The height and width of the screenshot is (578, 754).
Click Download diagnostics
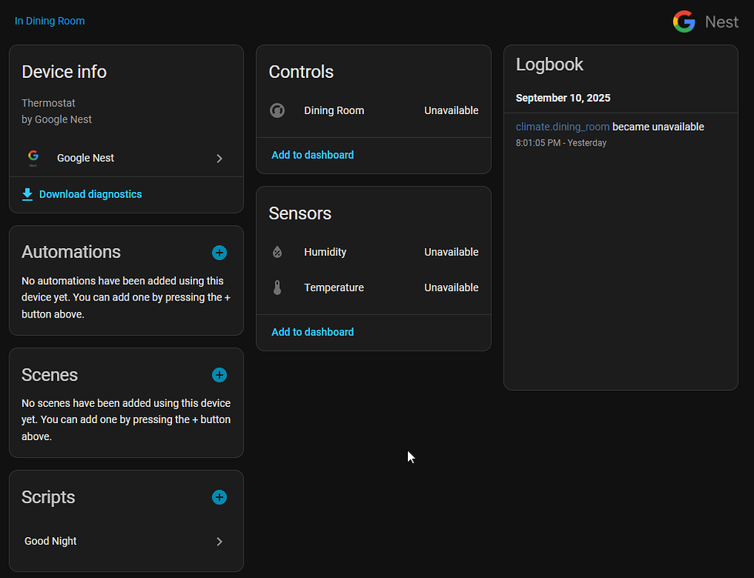(91, 193)
